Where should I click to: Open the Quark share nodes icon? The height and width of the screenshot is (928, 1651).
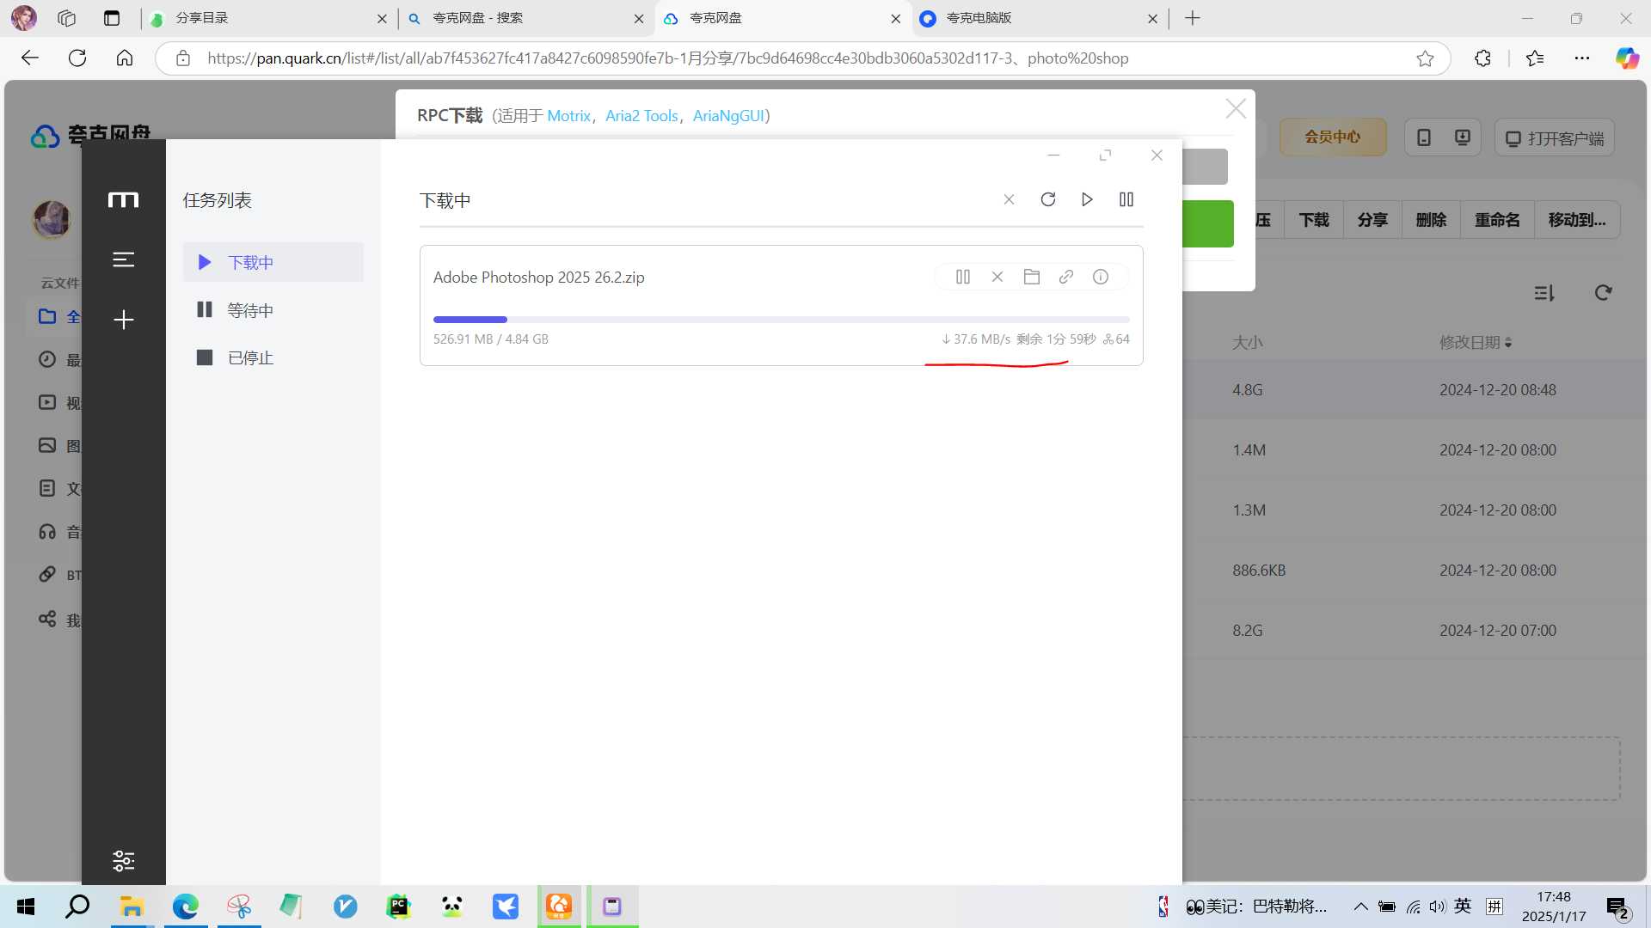click(47, 619)
